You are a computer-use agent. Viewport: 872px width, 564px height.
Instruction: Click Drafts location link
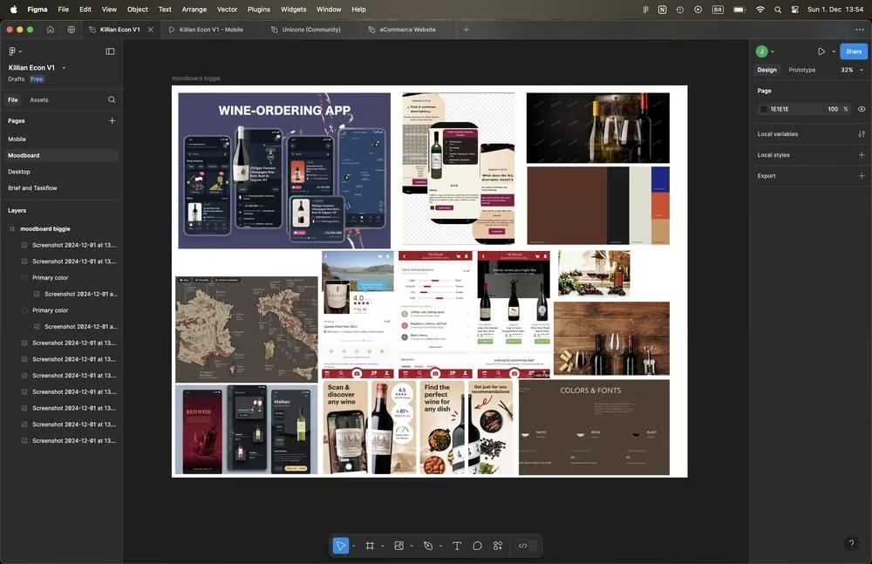point(16,79)
